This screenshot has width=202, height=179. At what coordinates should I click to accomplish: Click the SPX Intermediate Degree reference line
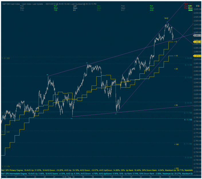[x=97, y=174]
